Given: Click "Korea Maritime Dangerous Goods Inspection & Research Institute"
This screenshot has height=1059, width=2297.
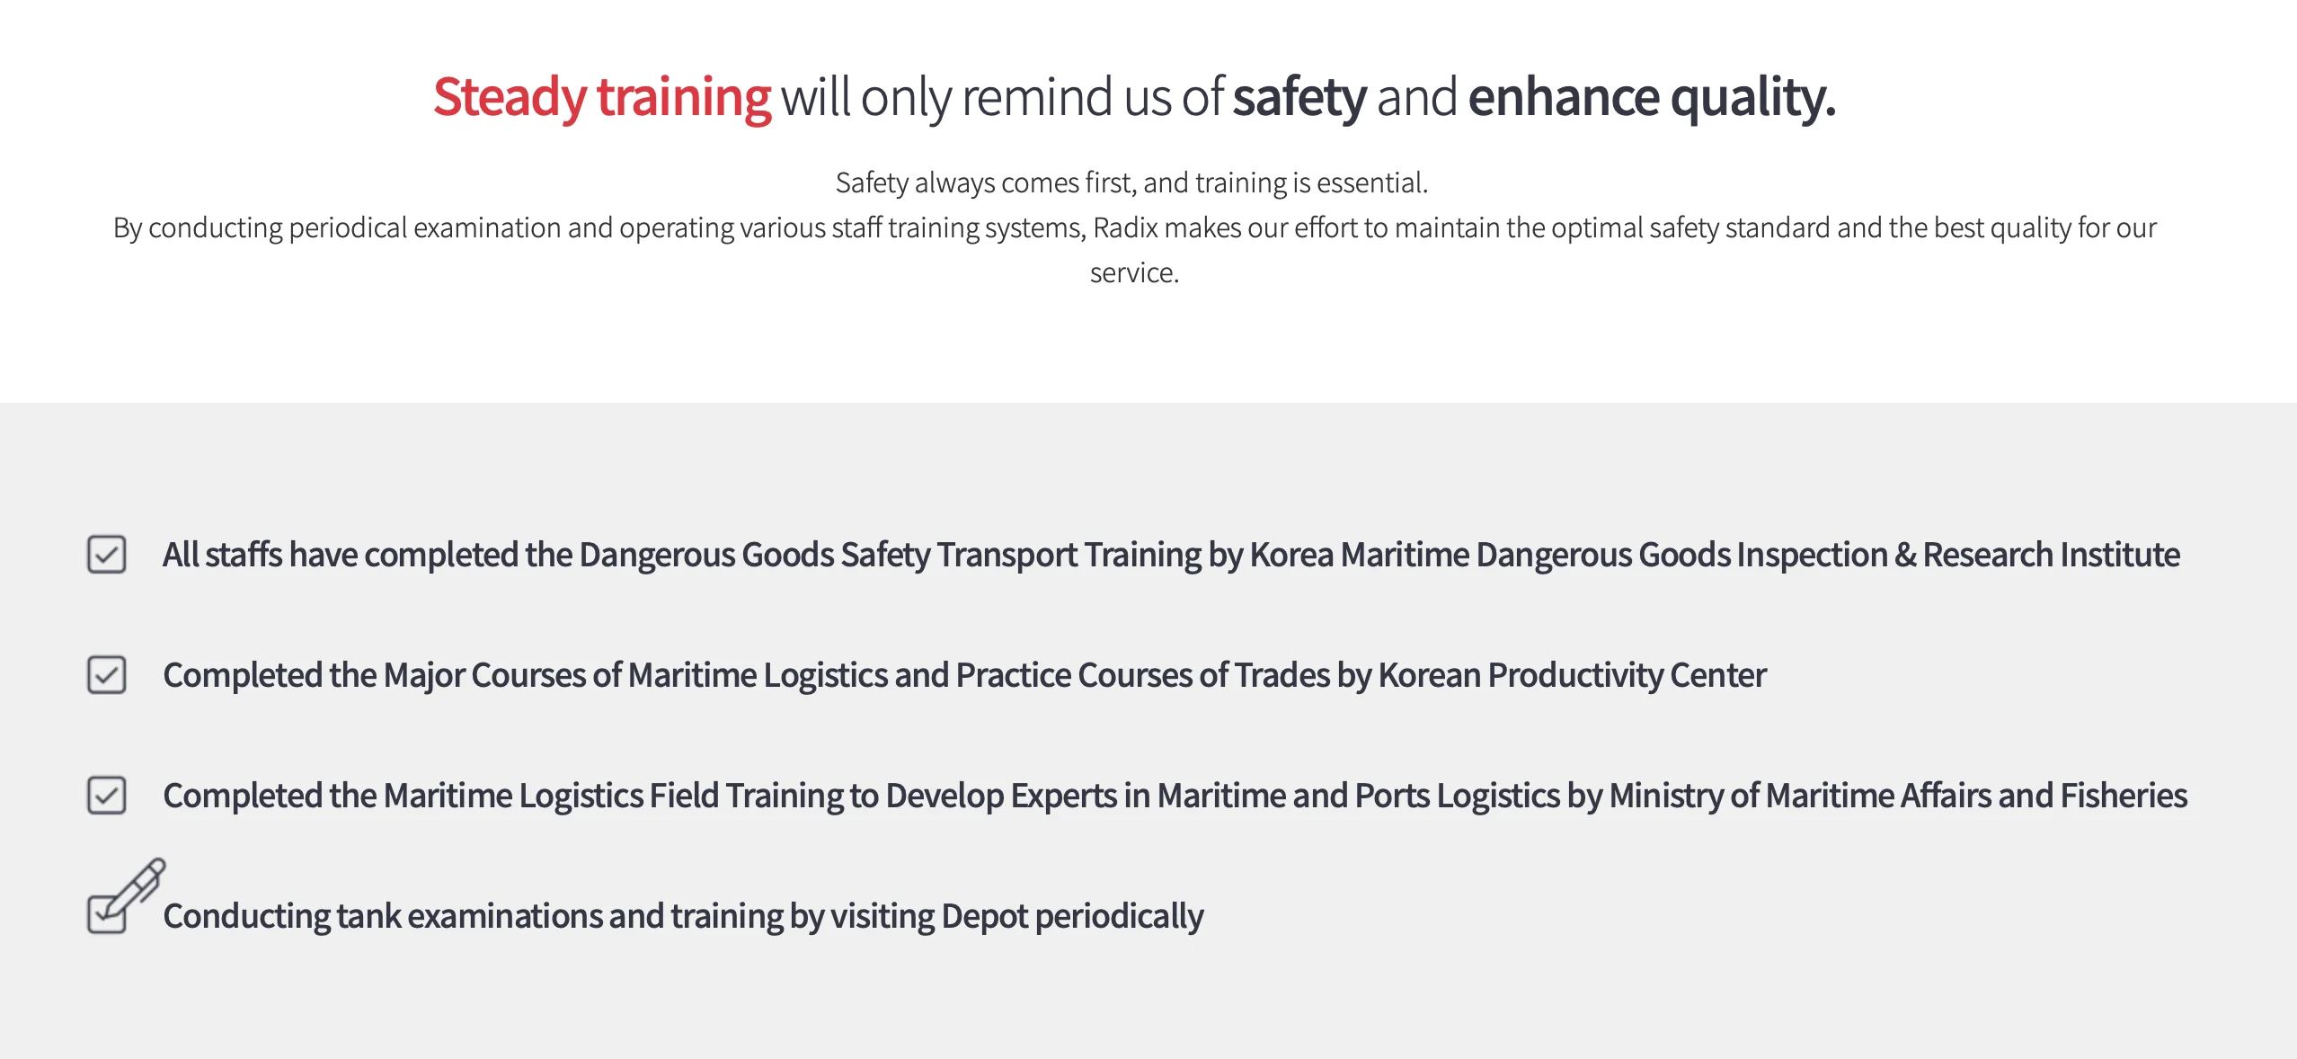Looking at the screenshot, I should 1715,555.
